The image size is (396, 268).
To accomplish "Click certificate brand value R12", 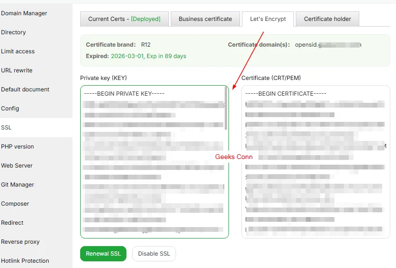I will click(146, 45).
